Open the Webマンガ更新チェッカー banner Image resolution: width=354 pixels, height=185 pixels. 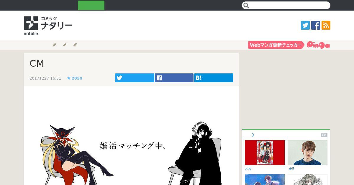276,45
